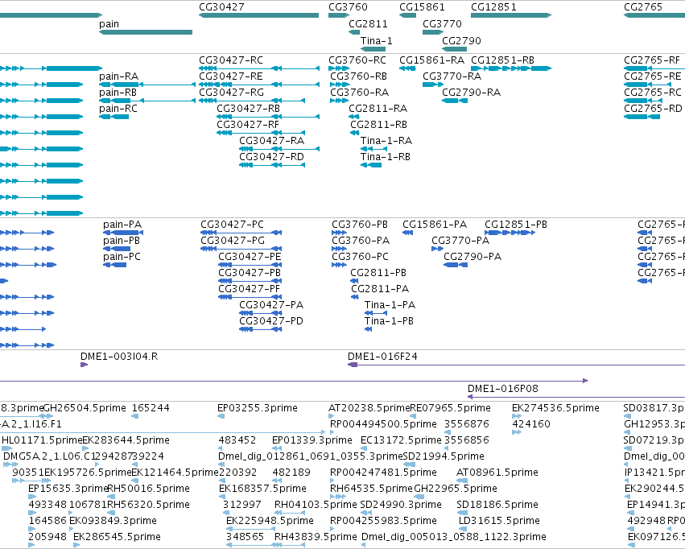
Task: Select protein pain-PC
Action: pyautogui.click(x=122, y=257)
